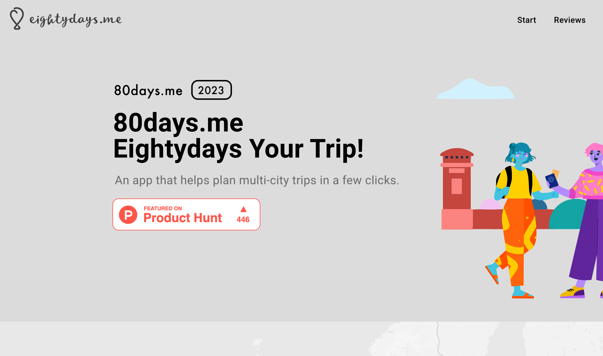Select the "2023" year badge
This screenshot has width=603, height=356.
click(x=211, y=91)
